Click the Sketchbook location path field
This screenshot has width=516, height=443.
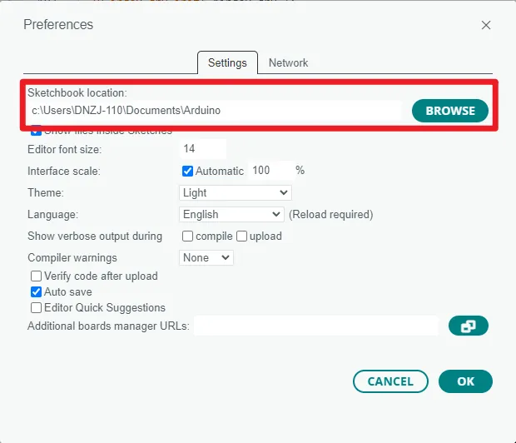(x=214, y=110)
